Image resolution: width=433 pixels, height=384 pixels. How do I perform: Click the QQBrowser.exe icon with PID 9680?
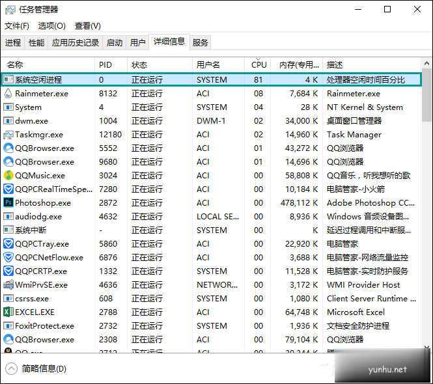[8, 162]
